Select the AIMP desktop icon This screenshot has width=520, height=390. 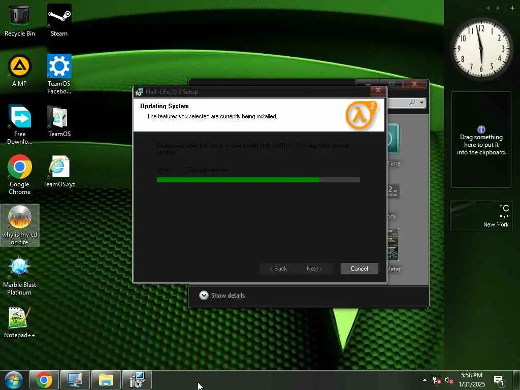20,70
